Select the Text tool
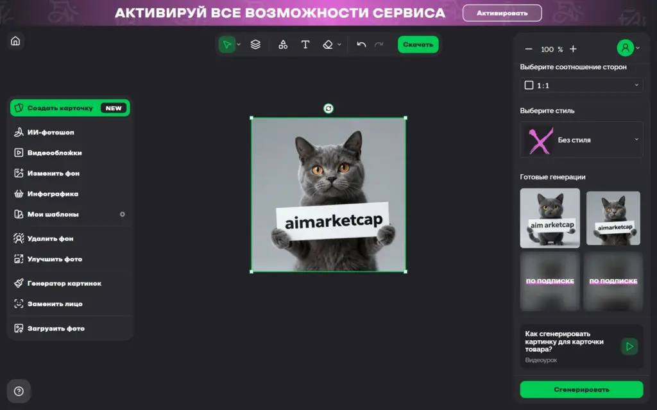Viewport: 657px width, 410px height. click(305, 44)
